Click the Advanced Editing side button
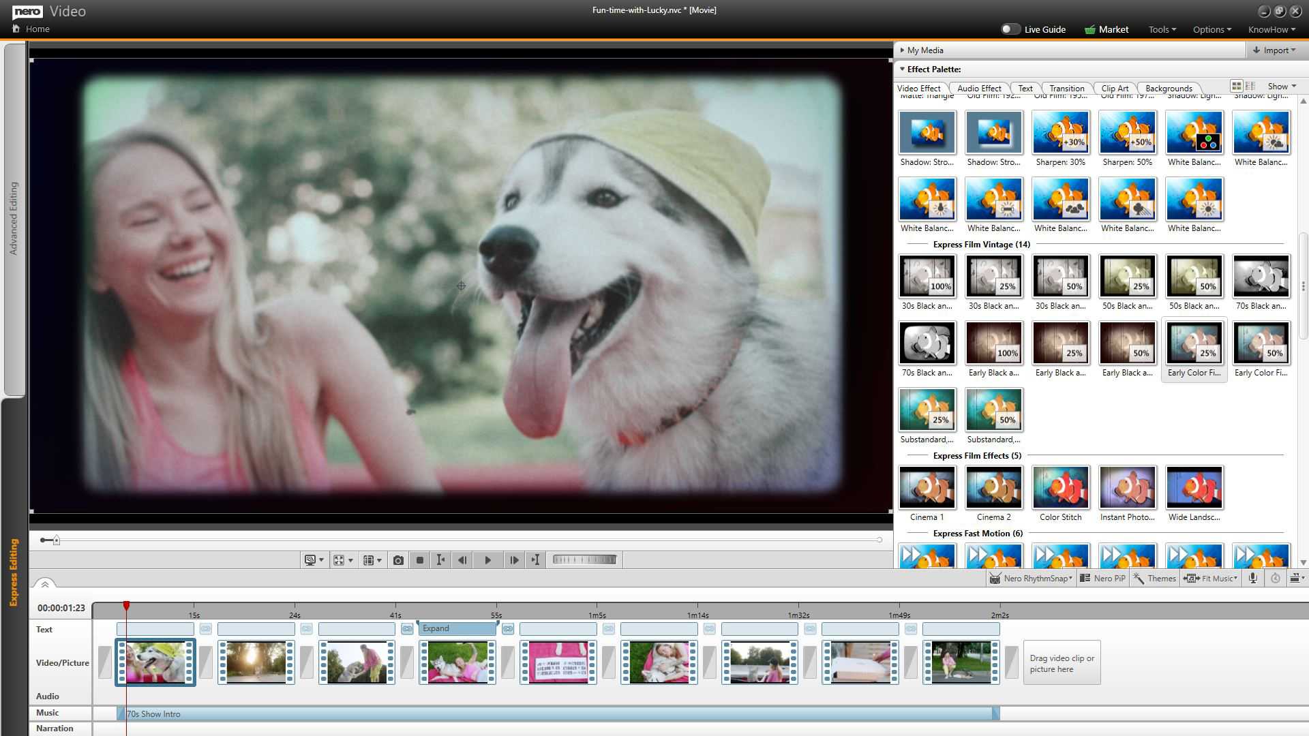1309x736 pixels. pos(14,218)
